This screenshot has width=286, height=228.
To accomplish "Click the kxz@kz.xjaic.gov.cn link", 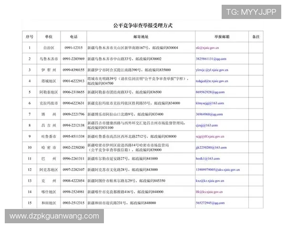I will 210,181.
